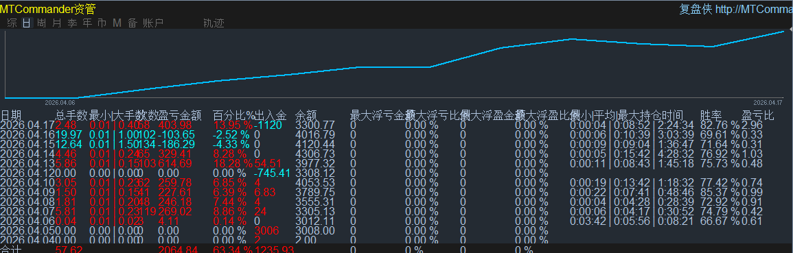Select the 2026.04.12 date row

coord(27,173)
